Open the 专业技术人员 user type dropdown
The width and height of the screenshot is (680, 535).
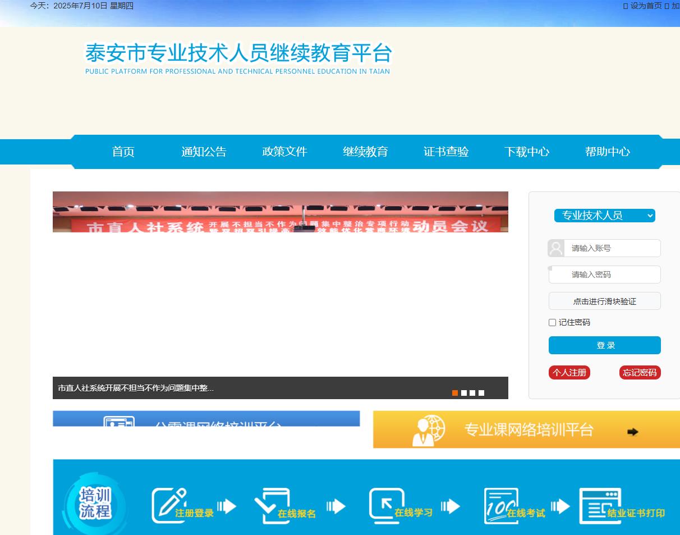click(x=604, y=216)
